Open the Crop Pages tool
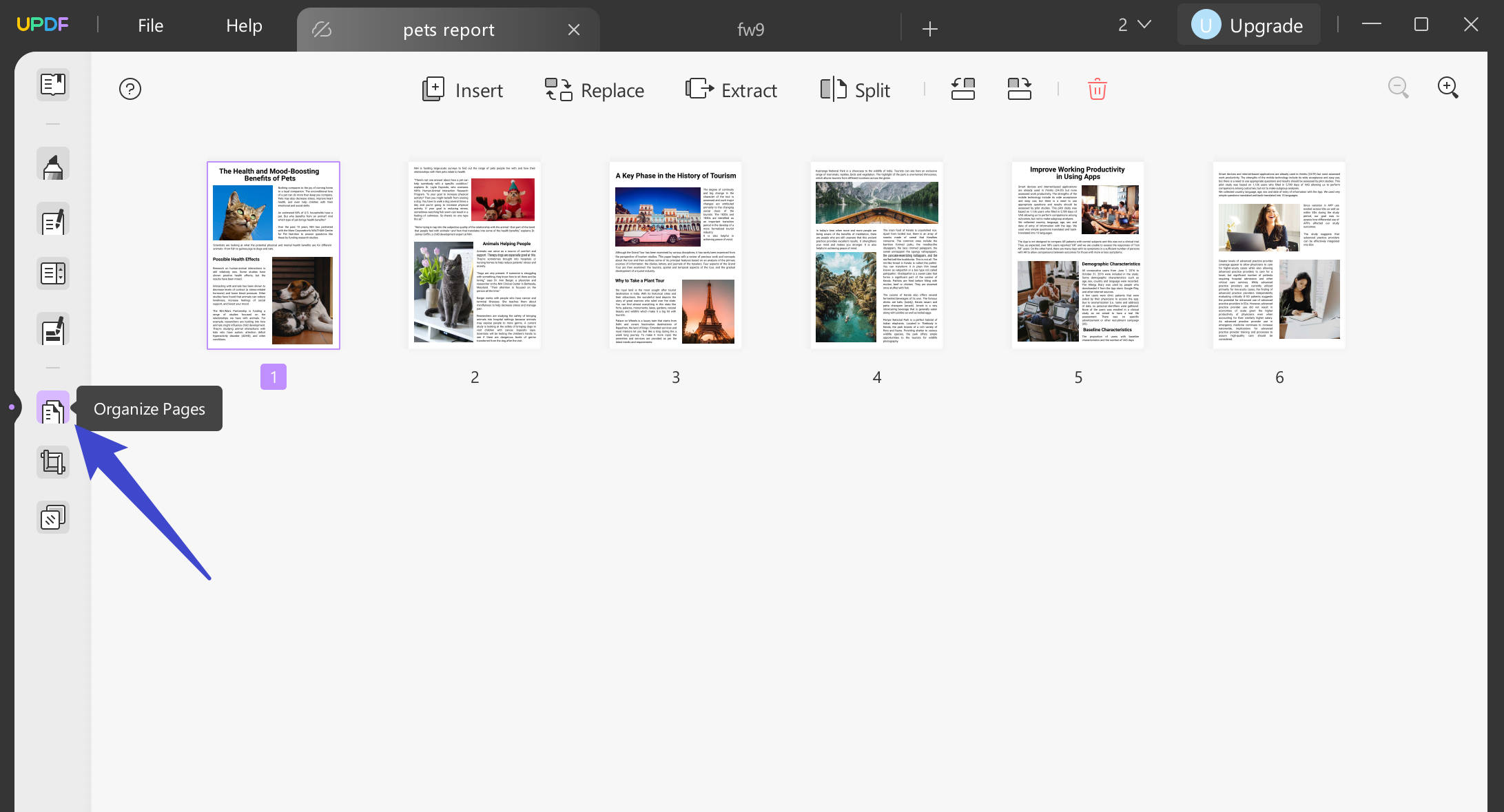 click(53, 461)
